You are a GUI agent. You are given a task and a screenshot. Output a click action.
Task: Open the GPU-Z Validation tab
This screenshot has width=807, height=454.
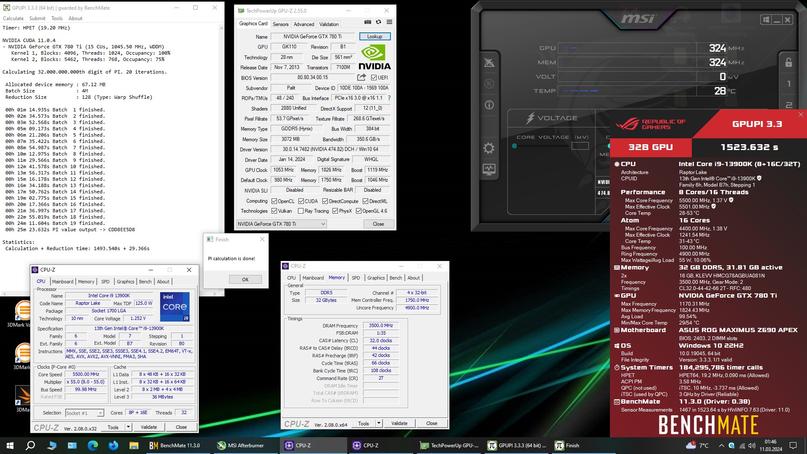click(x=329, y=24)
